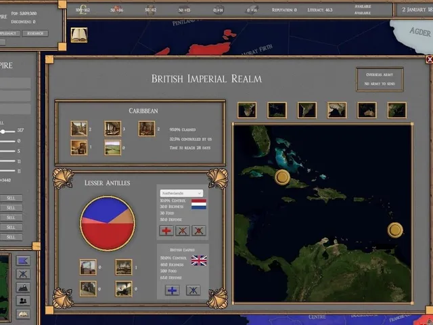Click the third Sell button
The height and width of the screenshot is (325, 433).
[x=11, y=217]
